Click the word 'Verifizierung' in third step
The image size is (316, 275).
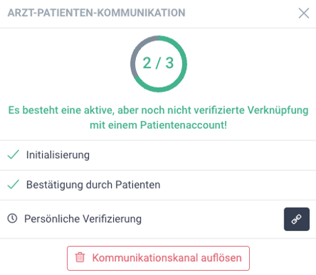click(x=112, y=219)
